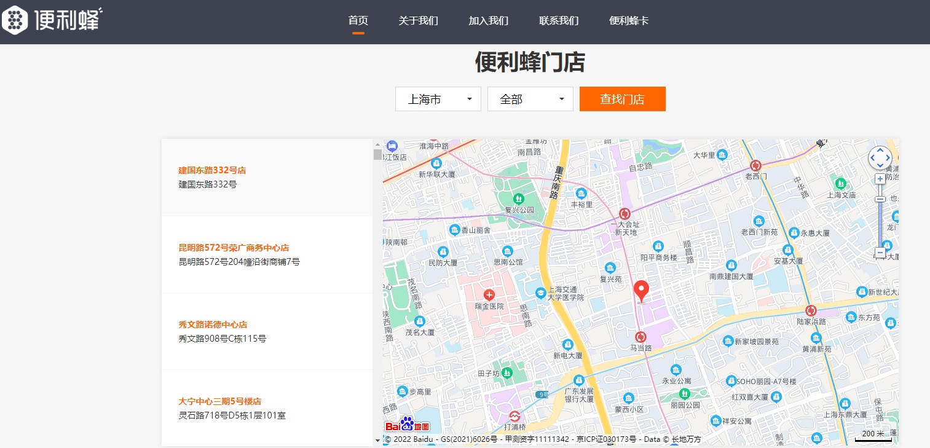Click the 老西门 metro station icon

[x=756, y=165]
